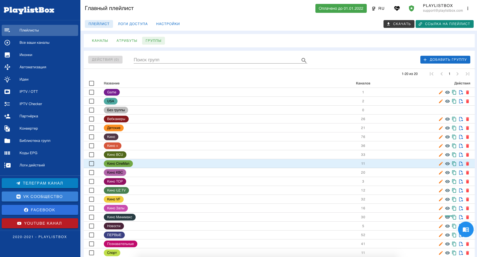
Task: Open IPTV Checker from the sidebar
Action: [40, 104]
